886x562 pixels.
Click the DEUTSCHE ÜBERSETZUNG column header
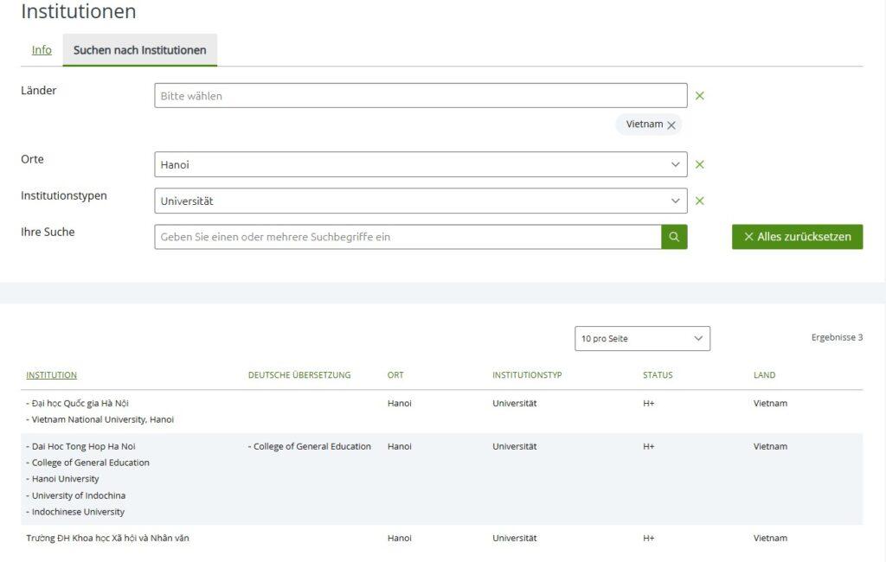(299, 375)
